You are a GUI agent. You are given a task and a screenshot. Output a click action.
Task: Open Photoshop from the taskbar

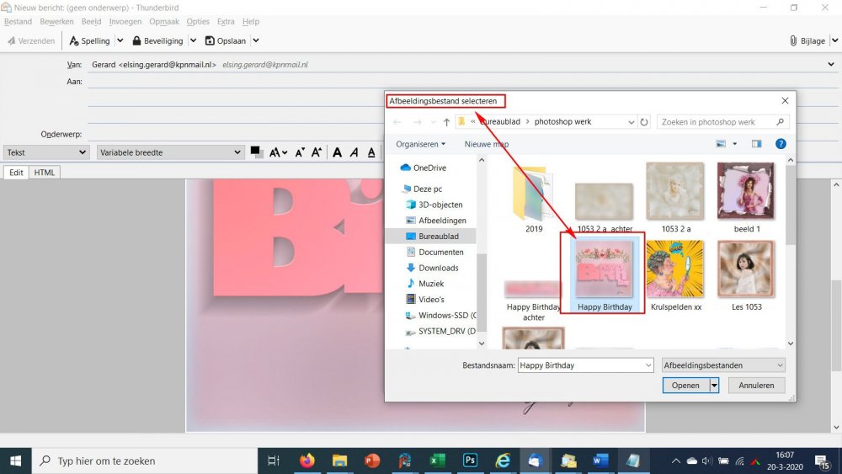pos(470,461)
